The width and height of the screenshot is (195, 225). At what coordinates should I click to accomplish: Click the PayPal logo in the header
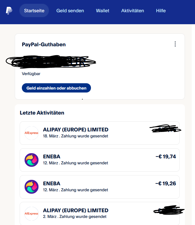point(9,11)
